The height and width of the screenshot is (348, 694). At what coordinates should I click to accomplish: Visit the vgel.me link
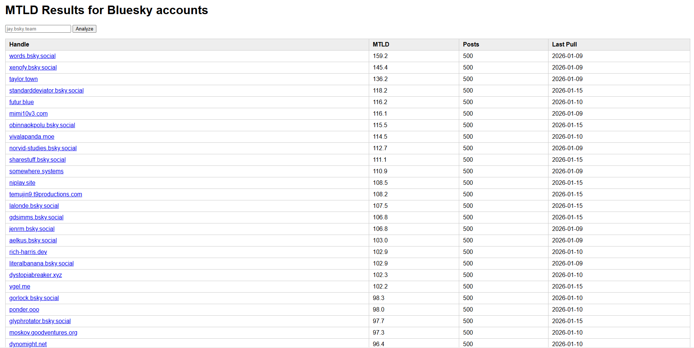(20, 287)
